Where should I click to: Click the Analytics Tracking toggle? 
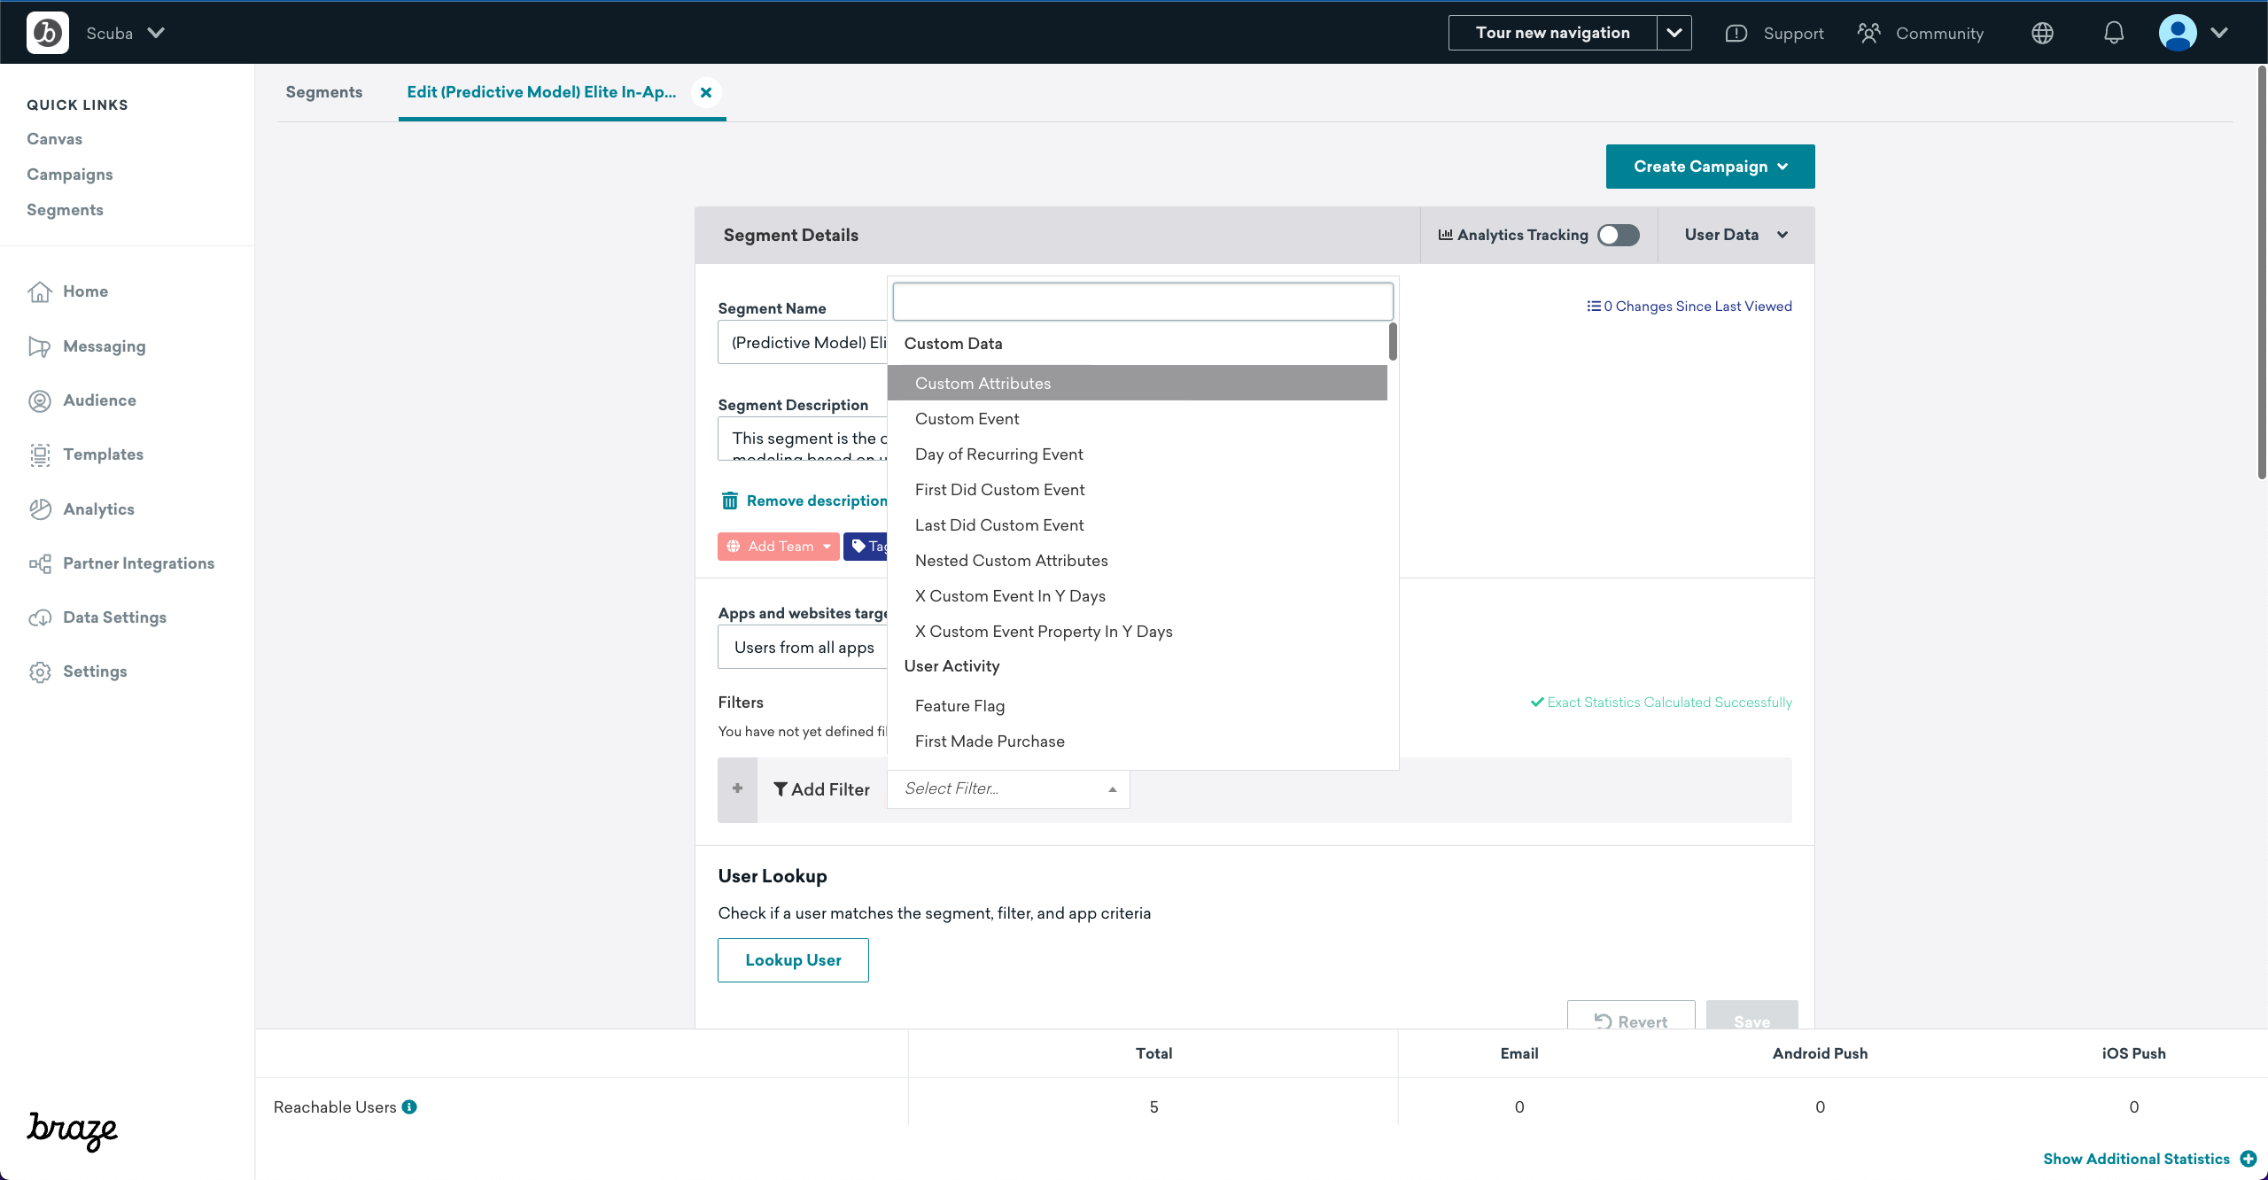1617,234
